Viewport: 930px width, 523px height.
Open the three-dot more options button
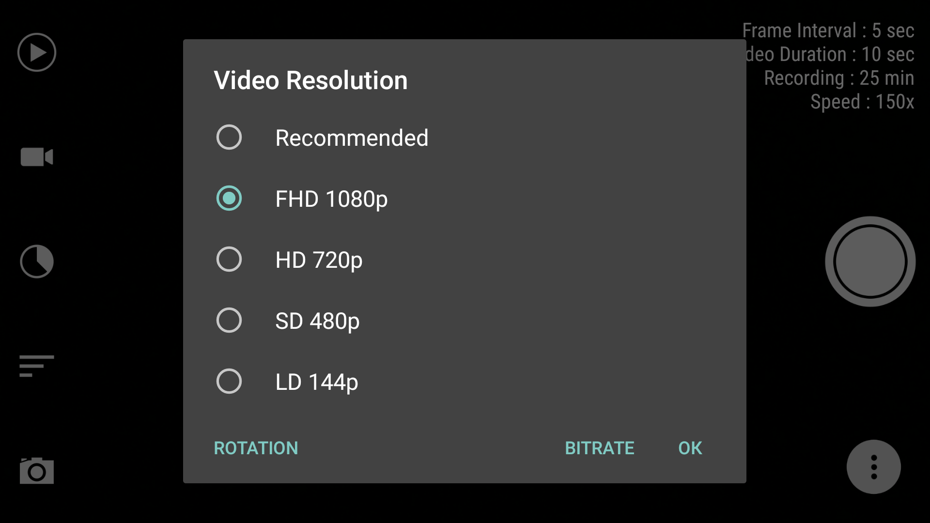874,467
